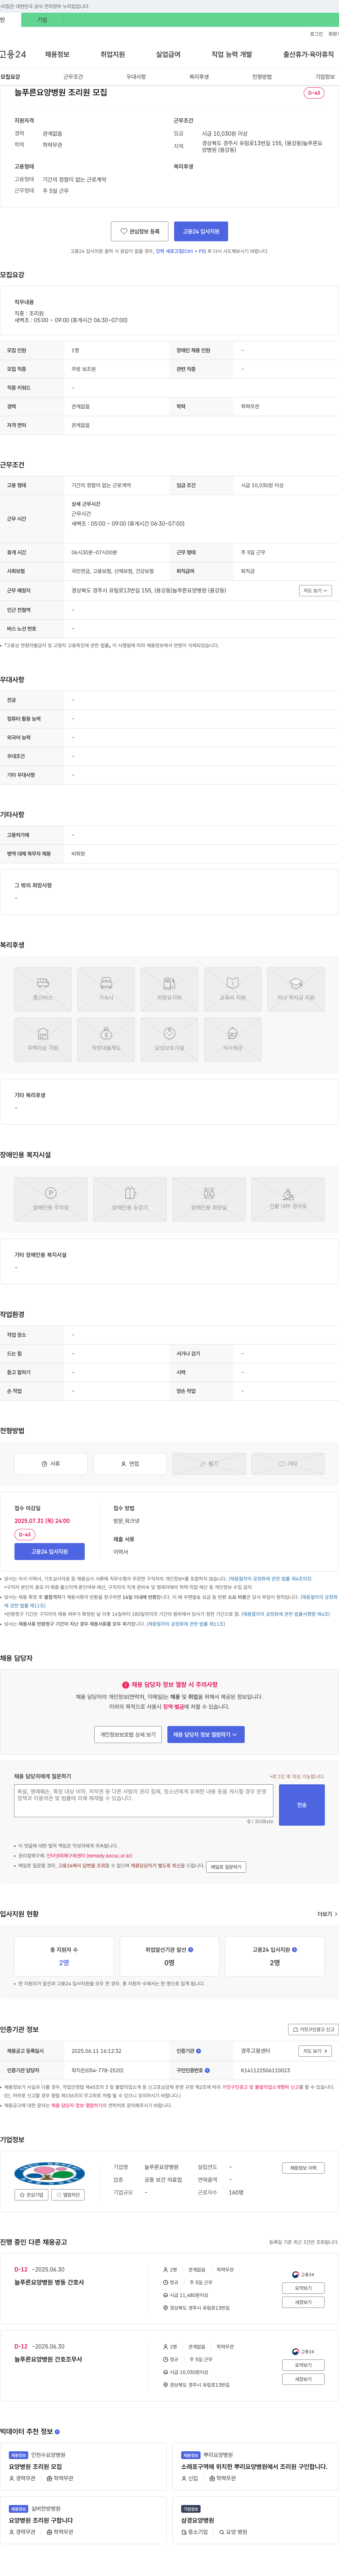Click the heart 관심정보 등록 button
This screenshot has width=339, height=2576.
(139, 231)
